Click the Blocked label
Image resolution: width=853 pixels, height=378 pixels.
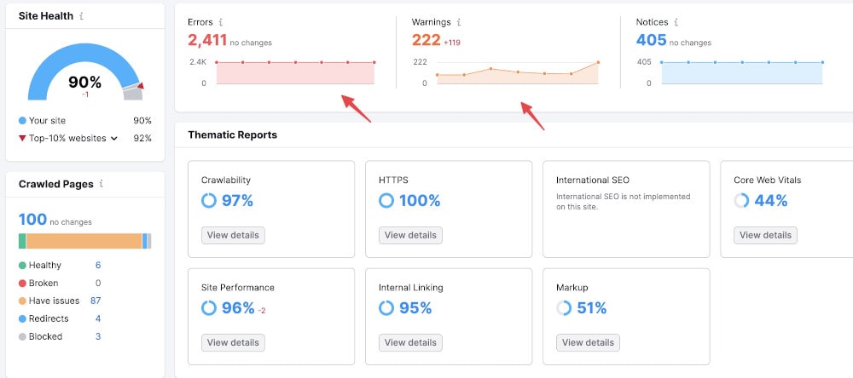click(x=45, y=337)
